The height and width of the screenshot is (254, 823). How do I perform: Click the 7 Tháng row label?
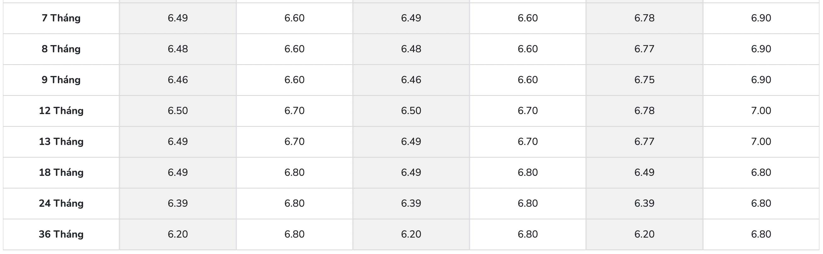pyautogui.click(x=61, y=18)
